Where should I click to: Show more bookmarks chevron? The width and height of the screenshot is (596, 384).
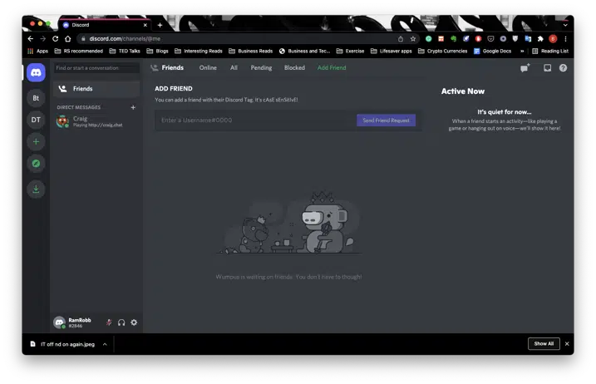coord(522,51)
